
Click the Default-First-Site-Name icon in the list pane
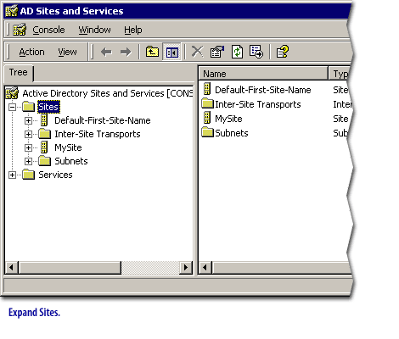[x=207, y=89]
